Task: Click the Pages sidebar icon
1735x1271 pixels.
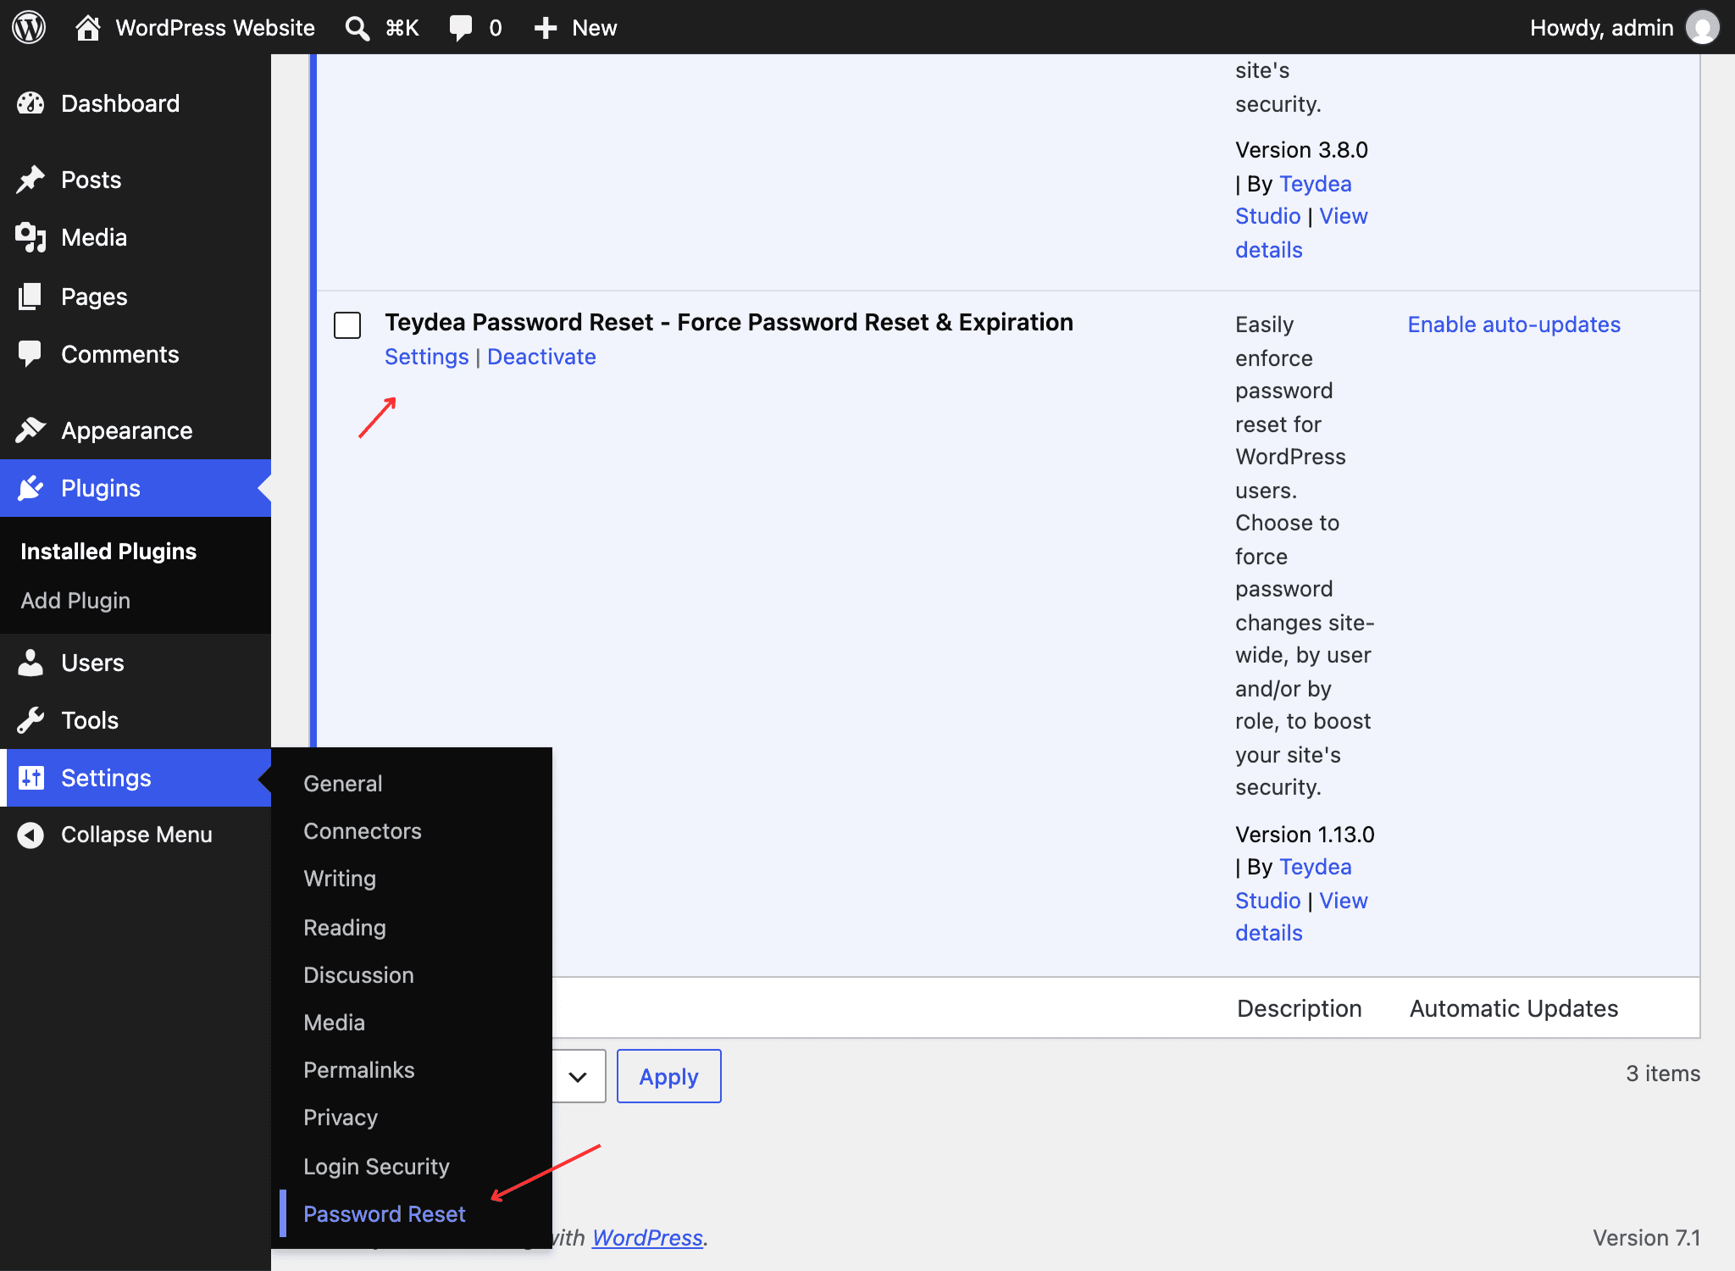Action: coord(30,297)
